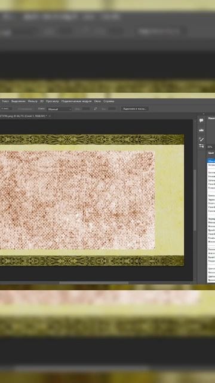
Task: Click the canvas horizontal scrollbar
Action: click(94, 283)
